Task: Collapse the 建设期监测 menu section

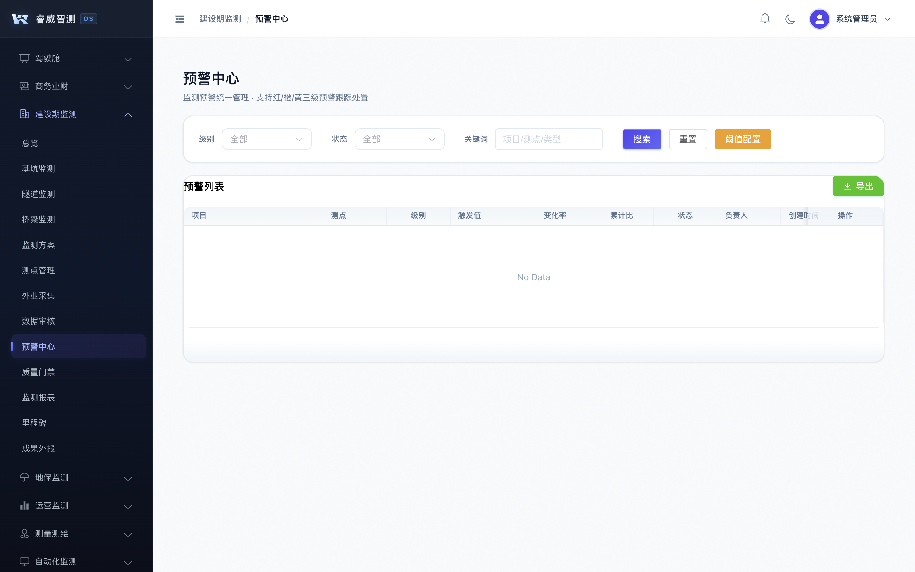Action: tap(128, 115)
